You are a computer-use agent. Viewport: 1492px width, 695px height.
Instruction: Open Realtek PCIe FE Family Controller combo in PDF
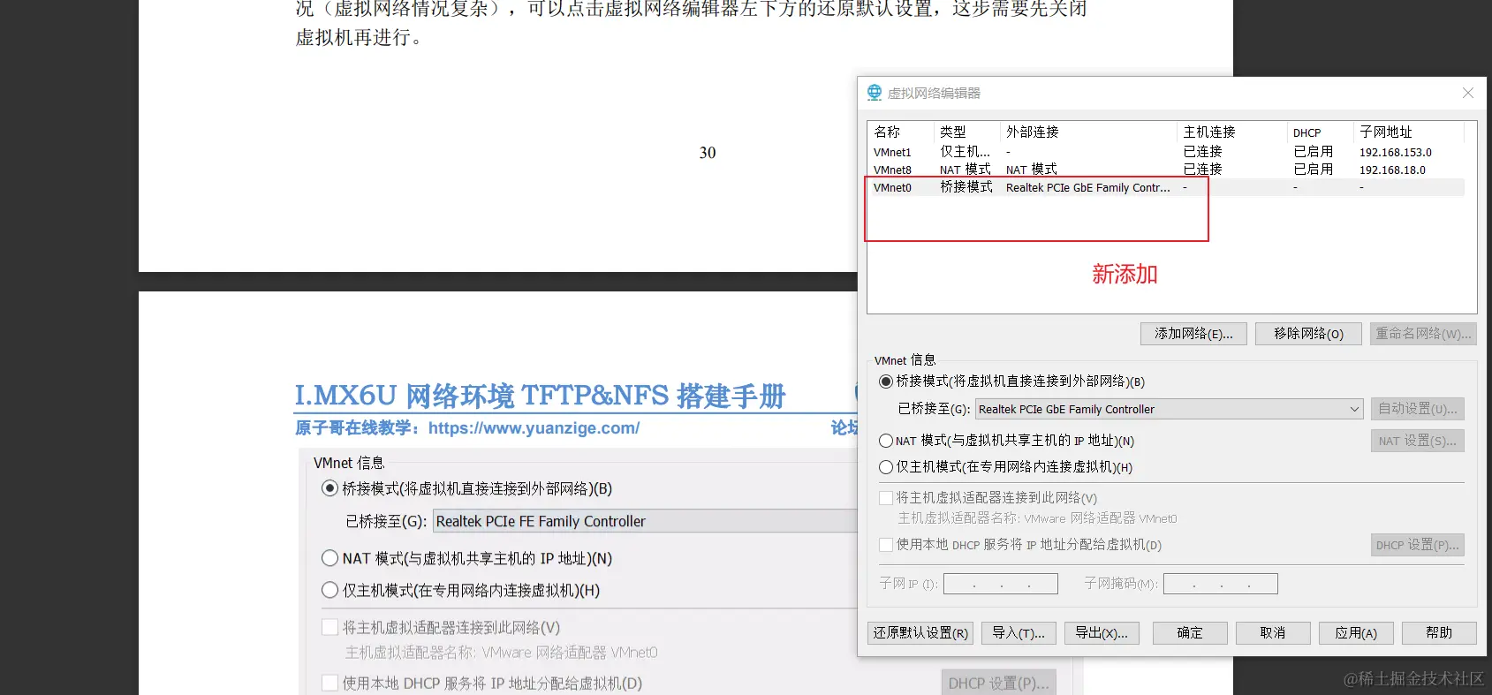pyautogui.click(x=645, y=521)
